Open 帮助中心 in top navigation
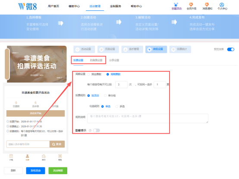Image resolution: width=239 pixels, height=179 pixels. click(136, 6)
